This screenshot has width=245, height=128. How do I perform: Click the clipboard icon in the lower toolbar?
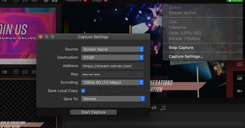click(x=16, y=72)
